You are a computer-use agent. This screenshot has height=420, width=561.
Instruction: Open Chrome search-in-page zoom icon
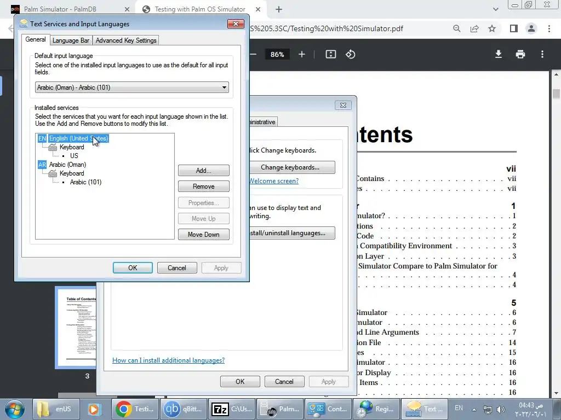[456, 28]
